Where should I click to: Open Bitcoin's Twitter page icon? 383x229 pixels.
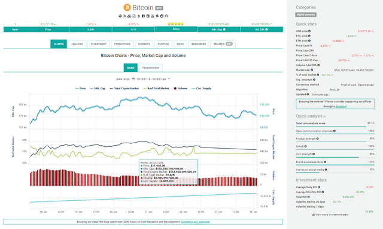(148, 16)
